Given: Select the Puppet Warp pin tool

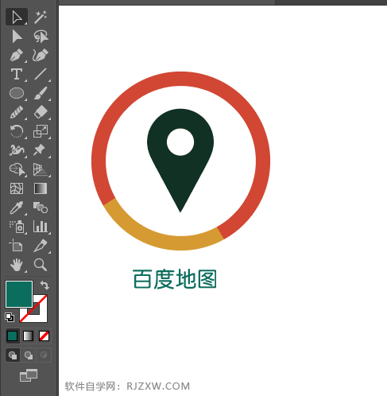Looking at the screenshot, I should tap(39, 150).
